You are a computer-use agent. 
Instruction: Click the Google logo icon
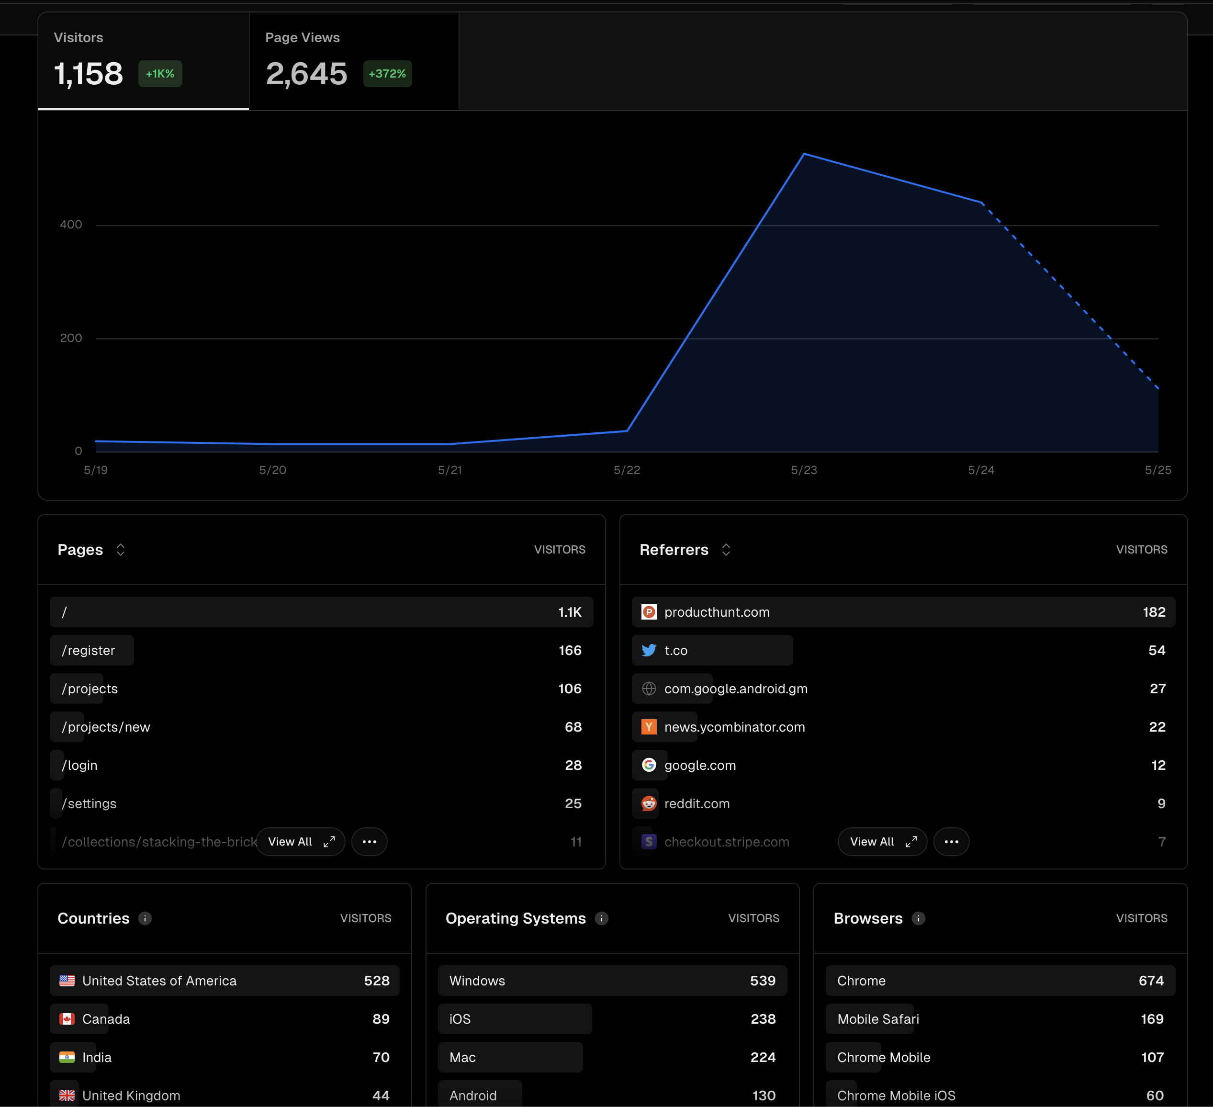tap(649, 765)
